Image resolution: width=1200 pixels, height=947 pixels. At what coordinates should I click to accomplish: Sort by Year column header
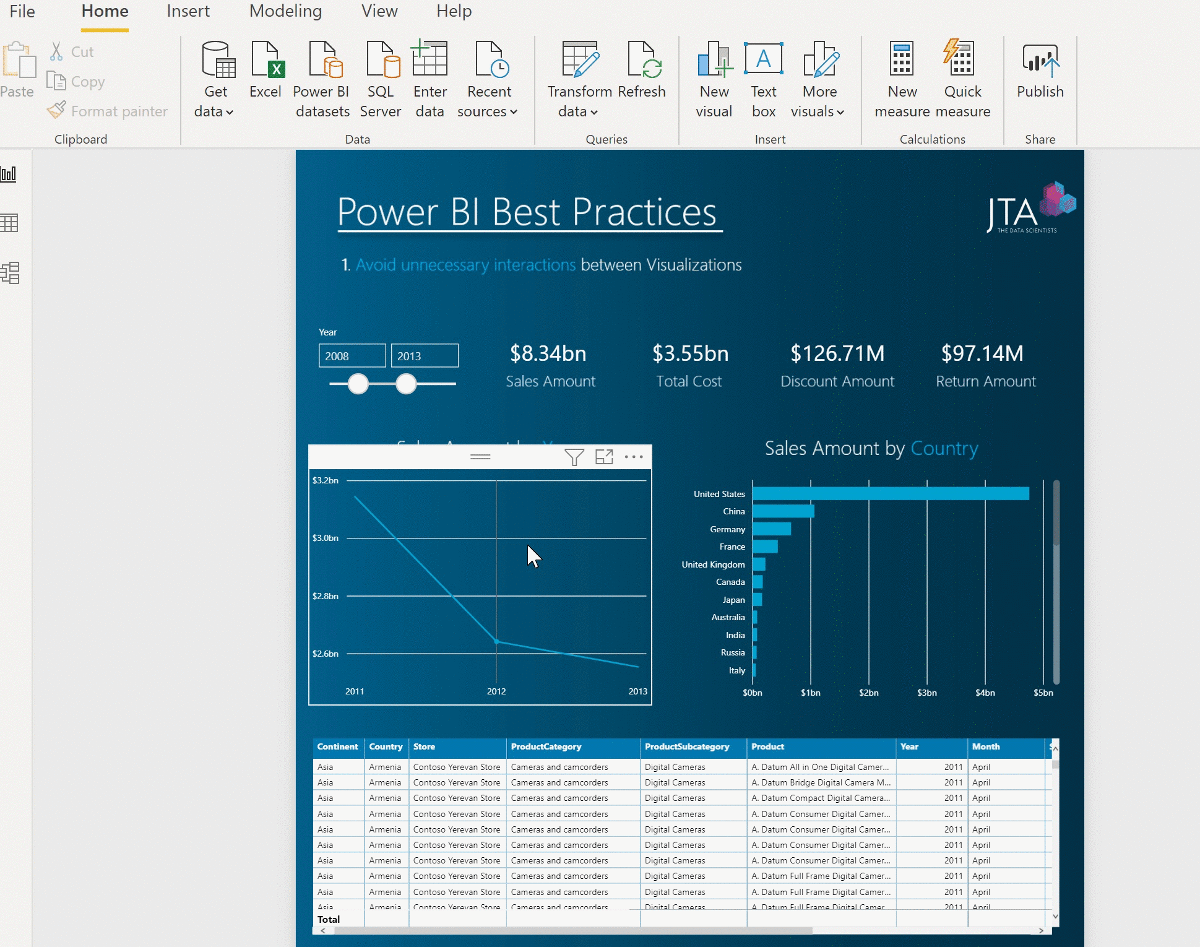(x=931, y=747)
